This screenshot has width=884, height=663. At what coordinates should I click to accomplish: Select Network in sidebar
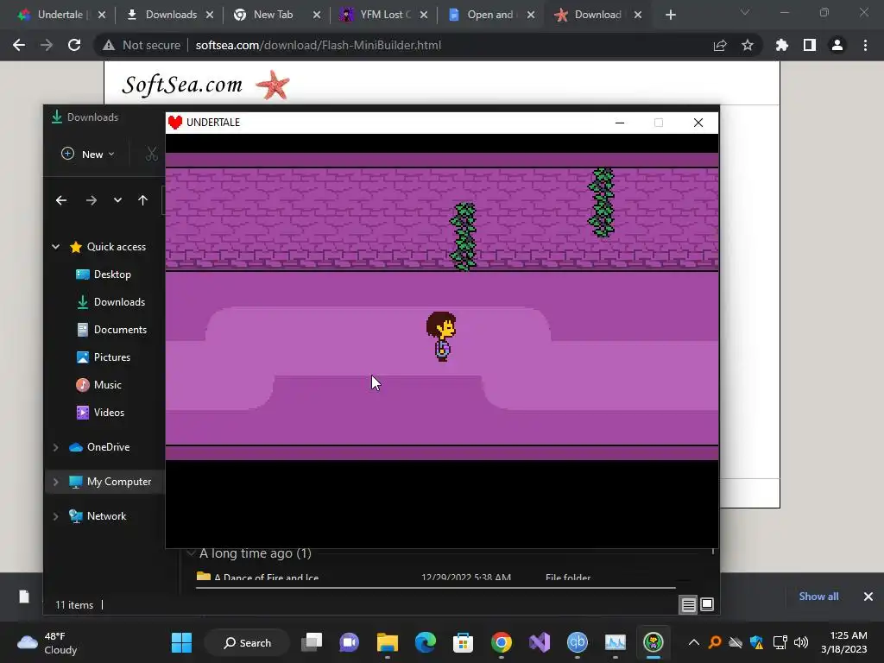tap(106, 516)
